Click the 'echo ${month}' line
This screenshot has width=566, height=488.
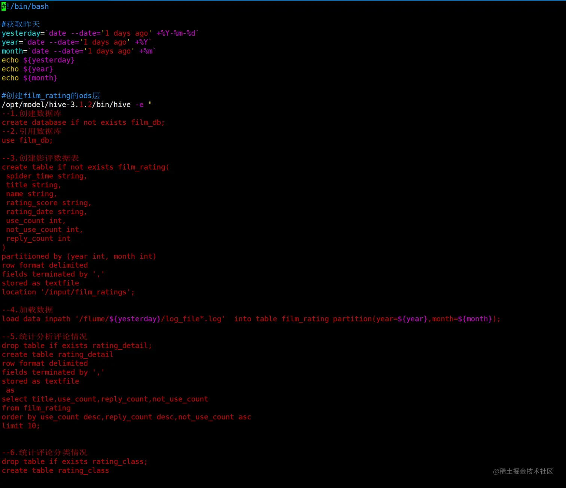click(30, 78)
